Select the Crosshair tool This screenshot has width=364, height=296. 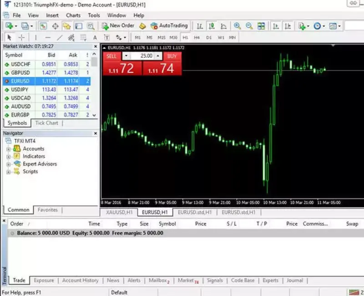tap(21, 37)
